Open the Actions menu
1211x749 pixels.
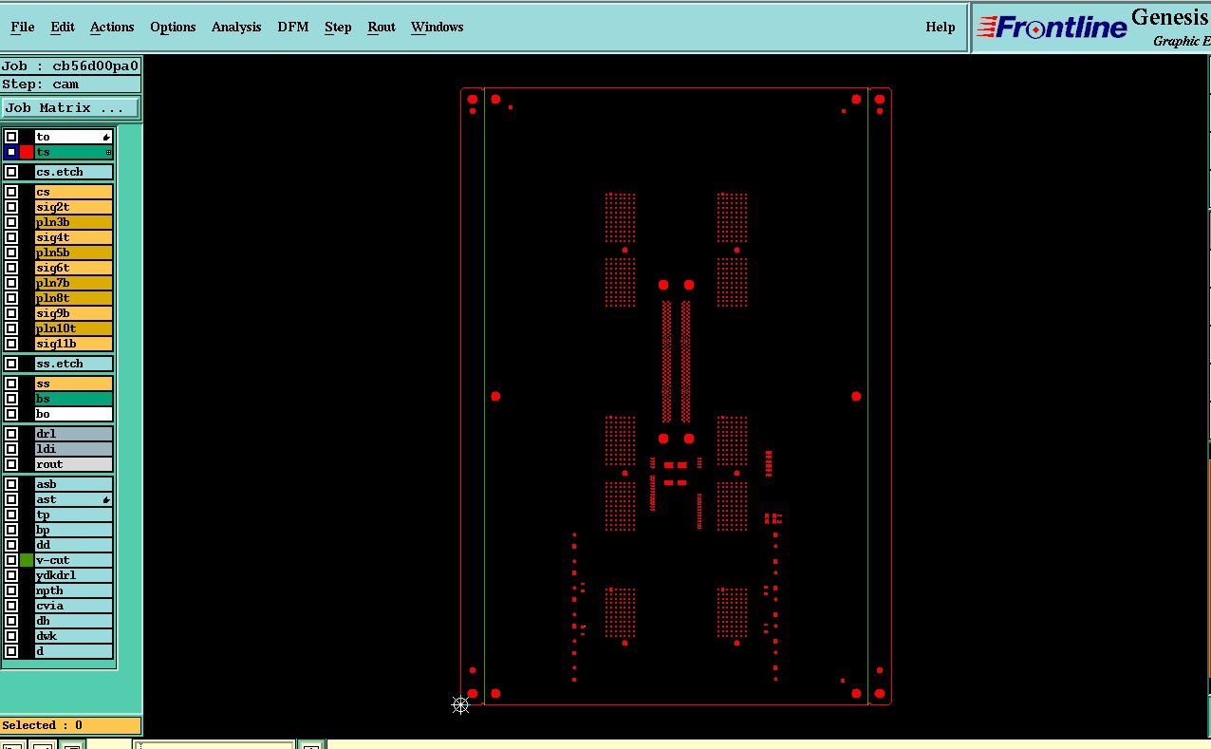pos(112,27)
